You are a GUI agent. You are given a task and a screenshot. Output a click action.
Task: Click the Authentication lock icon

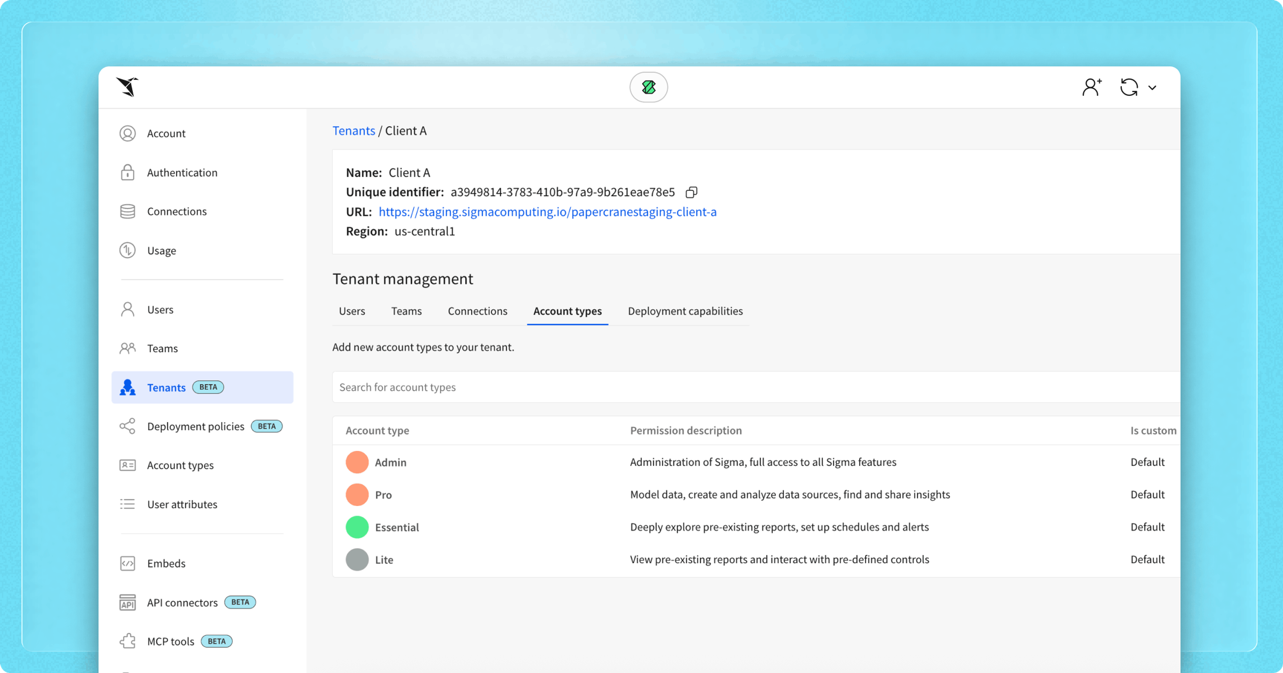point(128,172)
